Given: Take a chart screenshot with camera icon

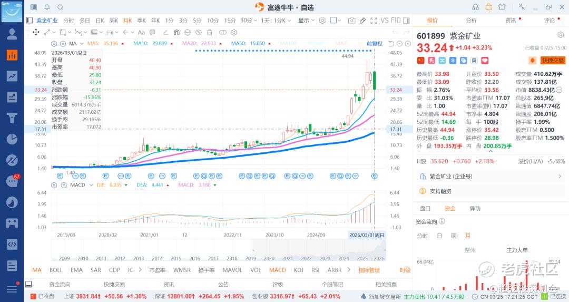Looking at the screenshot, I should (351, 21).
